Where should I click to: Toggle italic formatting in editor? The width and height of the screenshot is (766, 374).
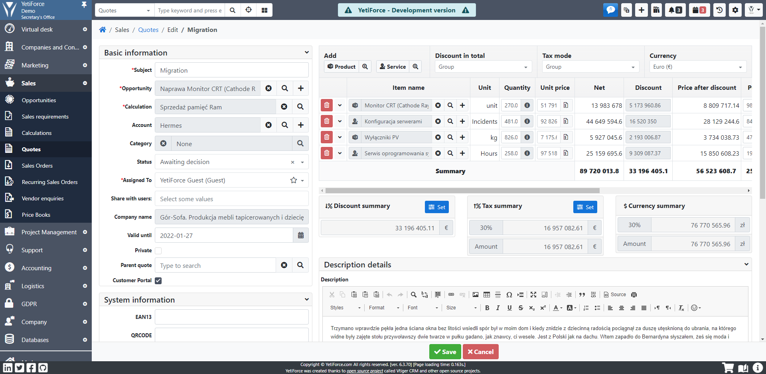tap(498, 308)
